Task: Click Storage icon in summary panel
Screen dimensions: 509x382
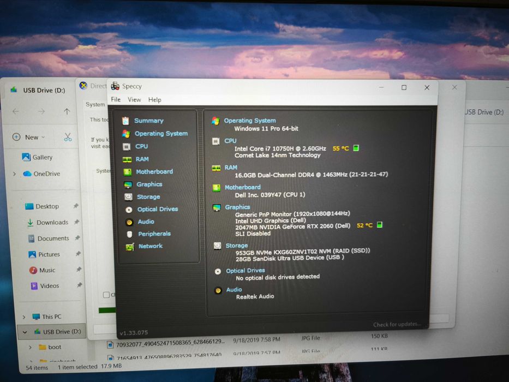Action: click(217, 246)
